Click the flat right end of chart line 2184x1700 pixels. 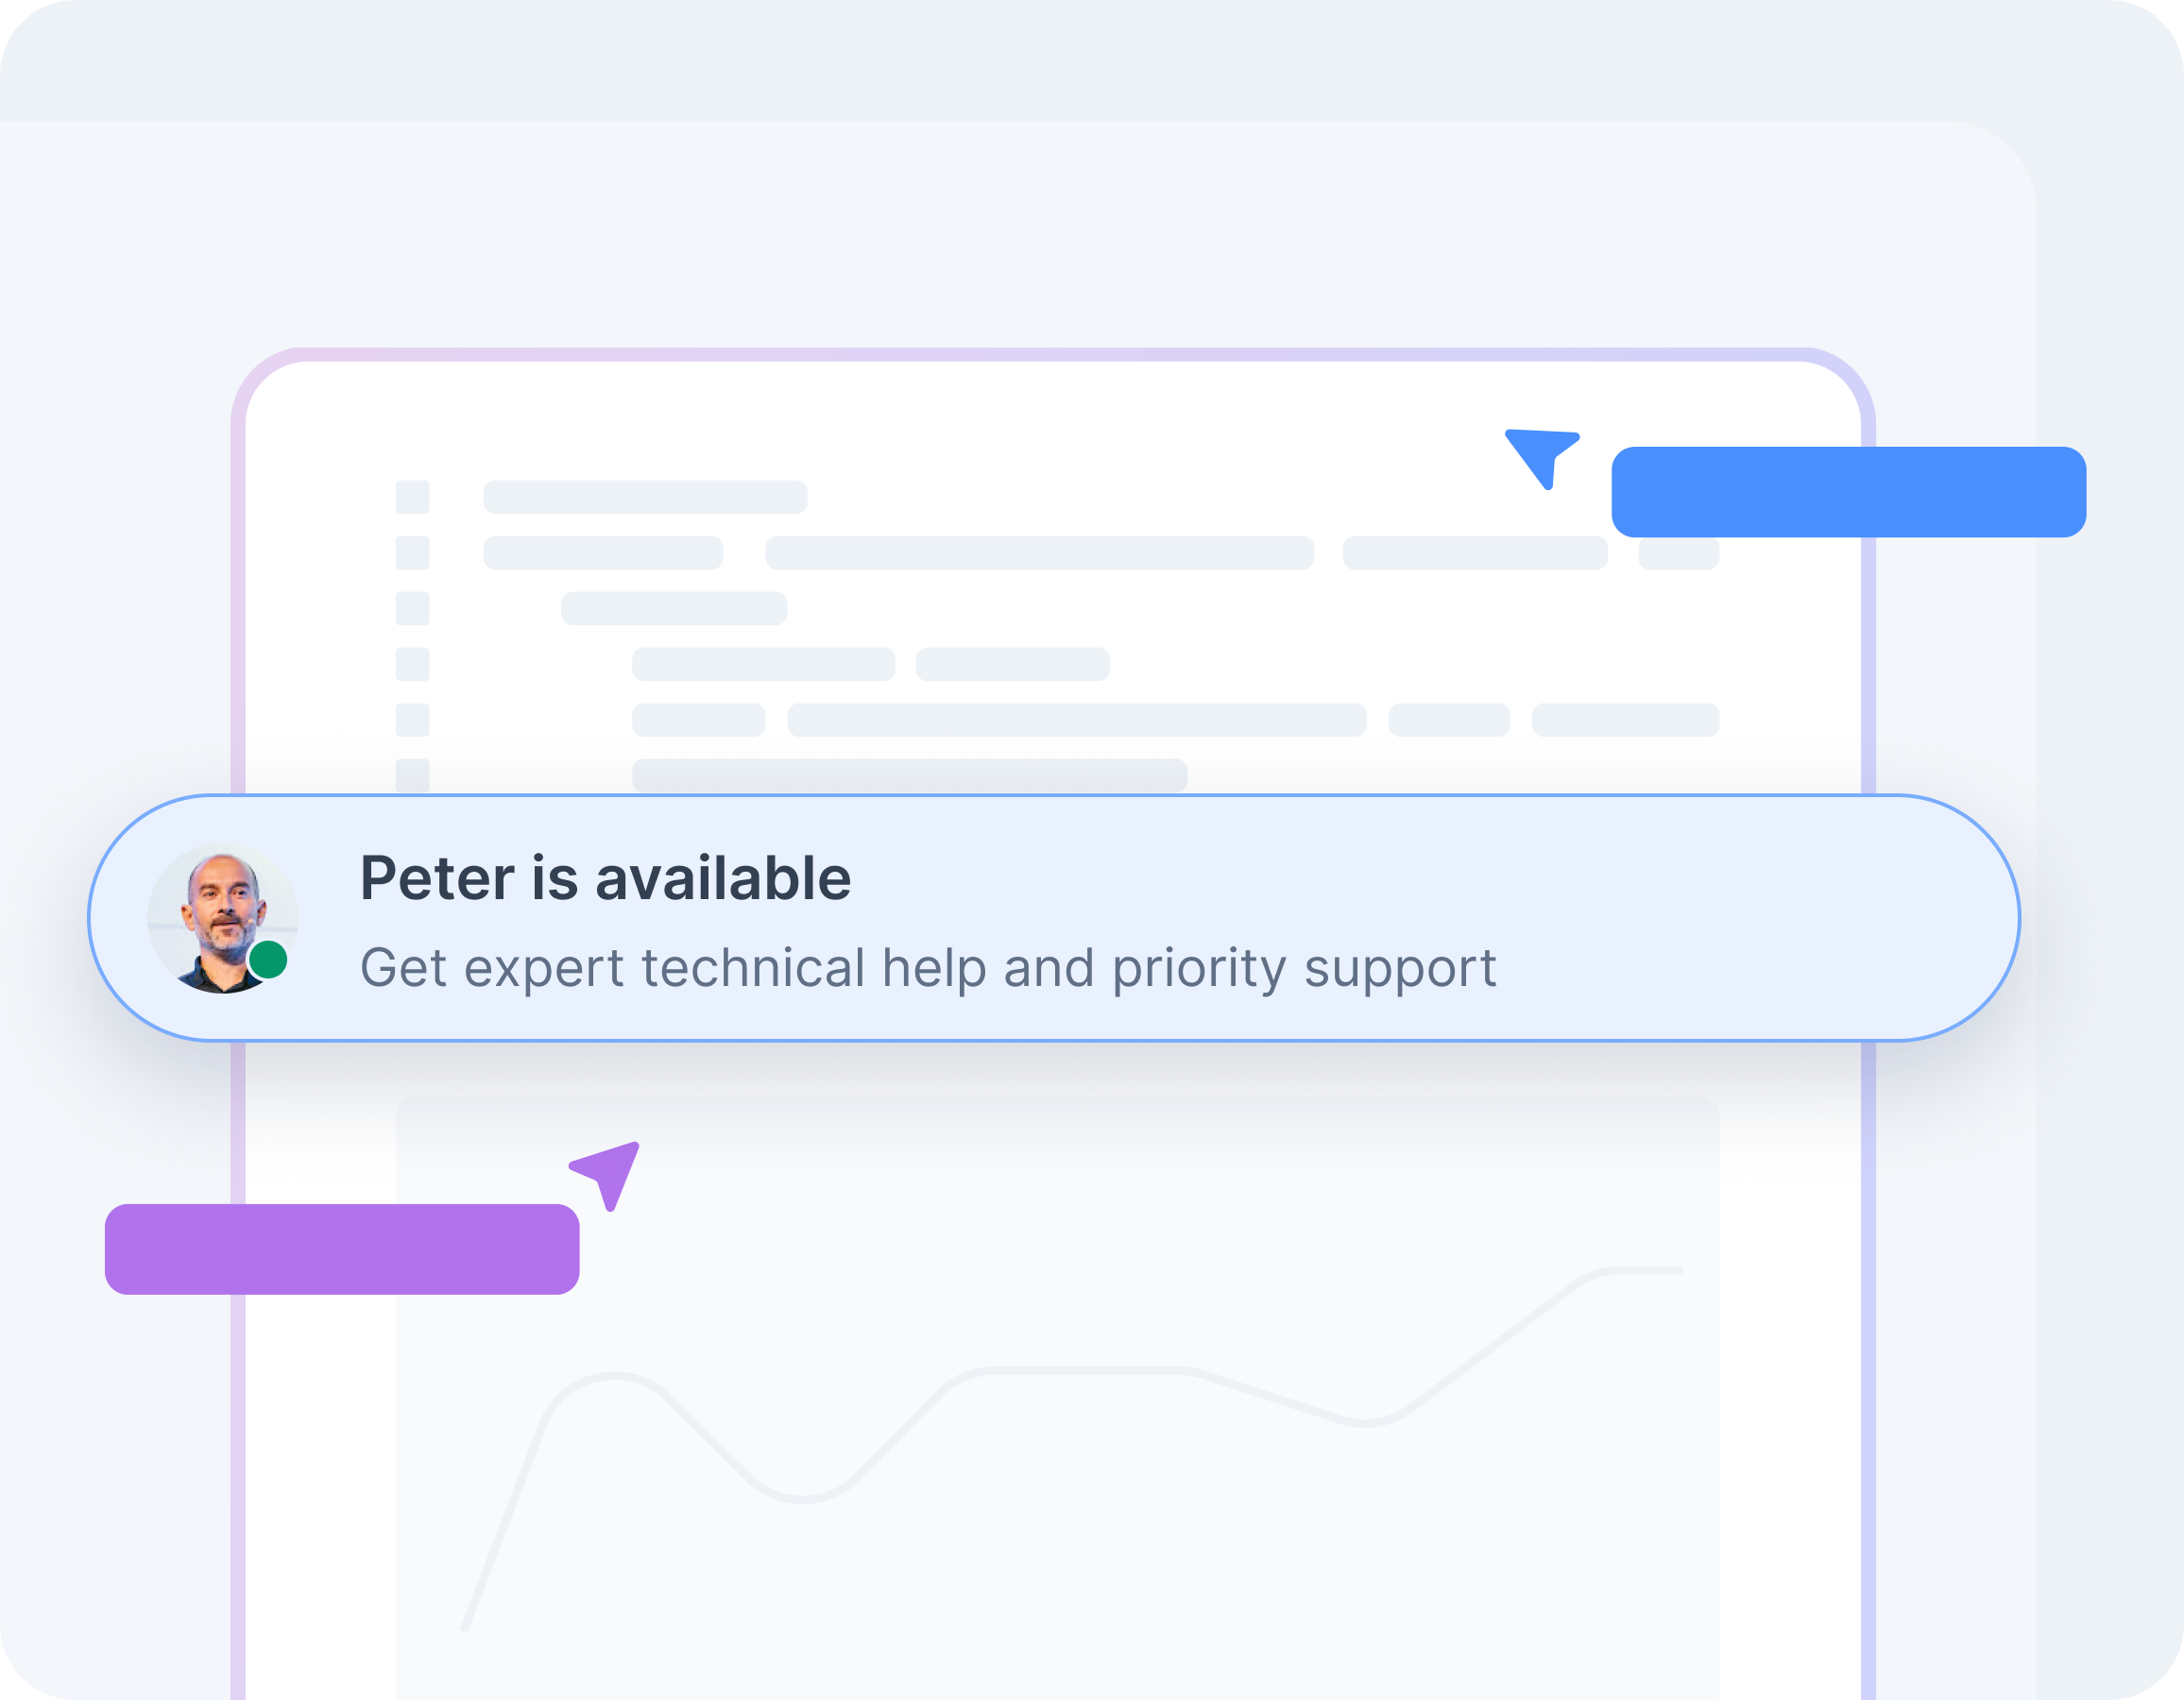(1650, 1271)
